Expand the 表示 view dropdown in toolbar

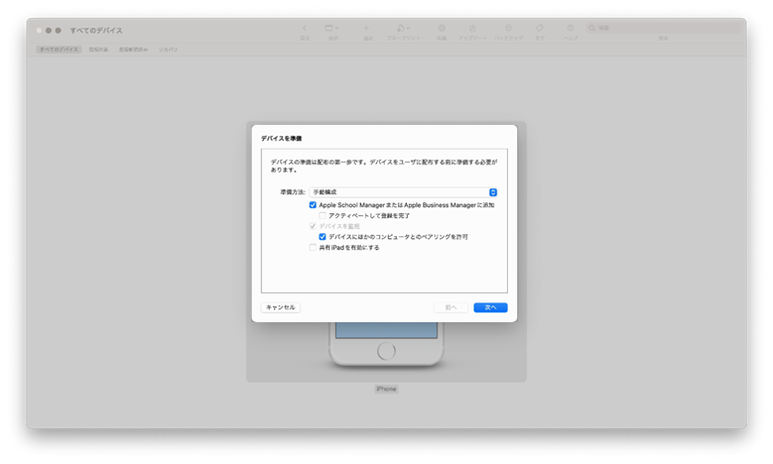coord(331,28)
